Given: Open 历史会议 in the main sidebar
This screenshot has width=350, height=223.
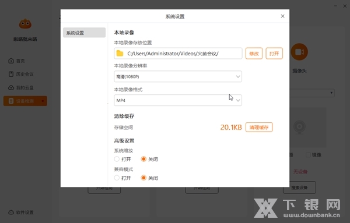Looking at the screenshot, I should (24, 74).
